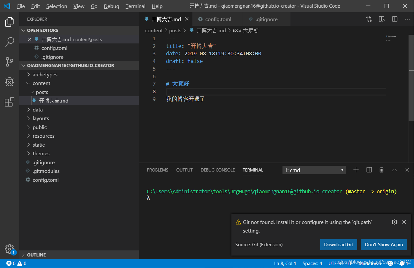Click Spaces: 4 indentation in status bar
414x268 pixels.
(312, 264)
